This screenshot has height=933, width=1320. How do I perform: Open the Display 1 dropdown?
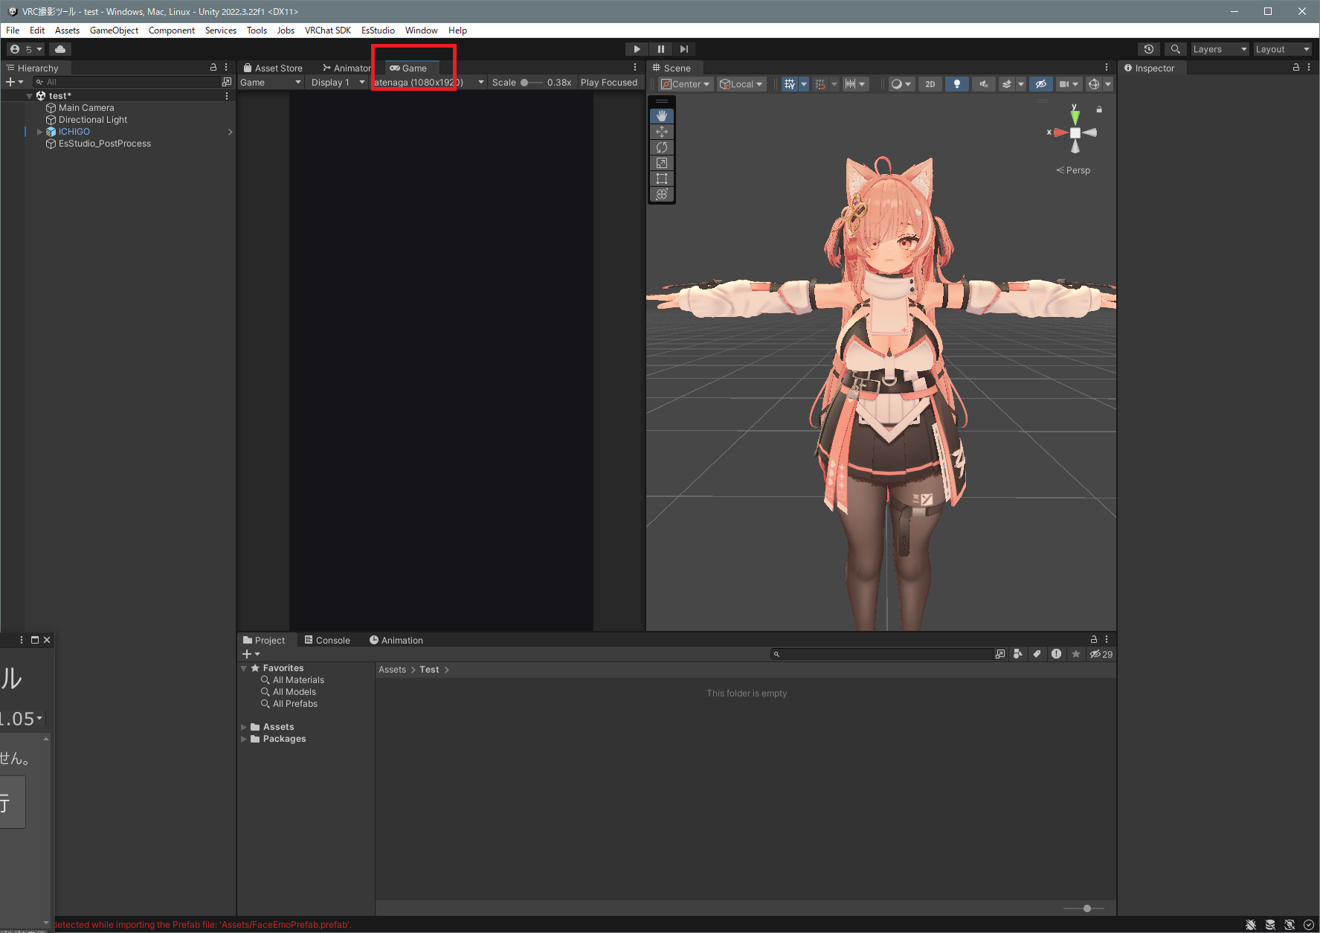[x=338, y=83]
